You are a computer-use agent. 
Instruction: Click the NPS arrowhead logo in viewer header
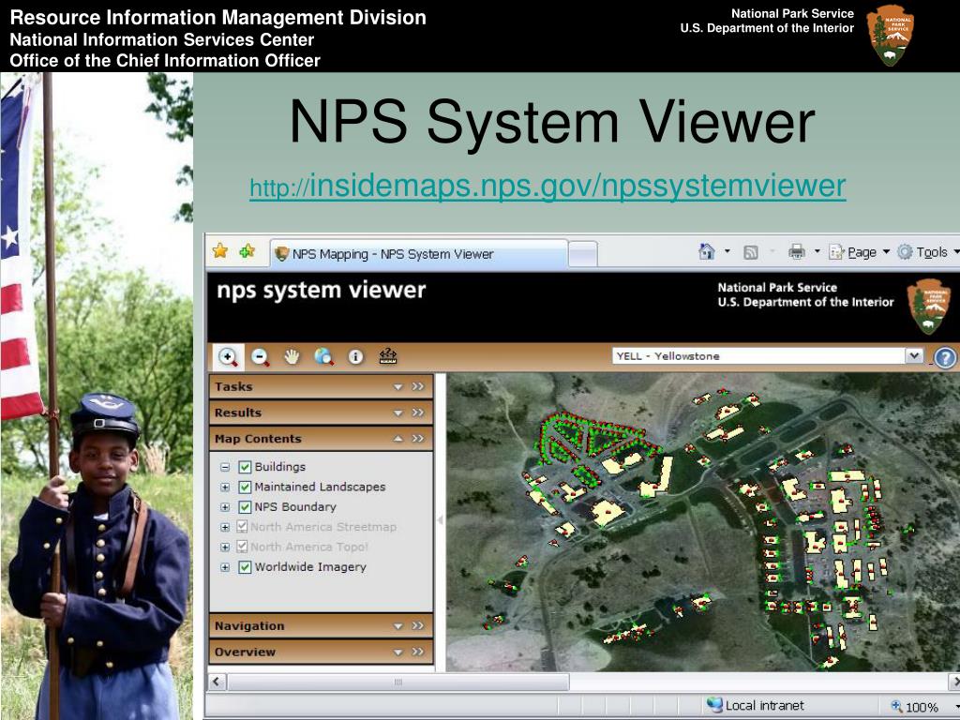click(929, 307)
